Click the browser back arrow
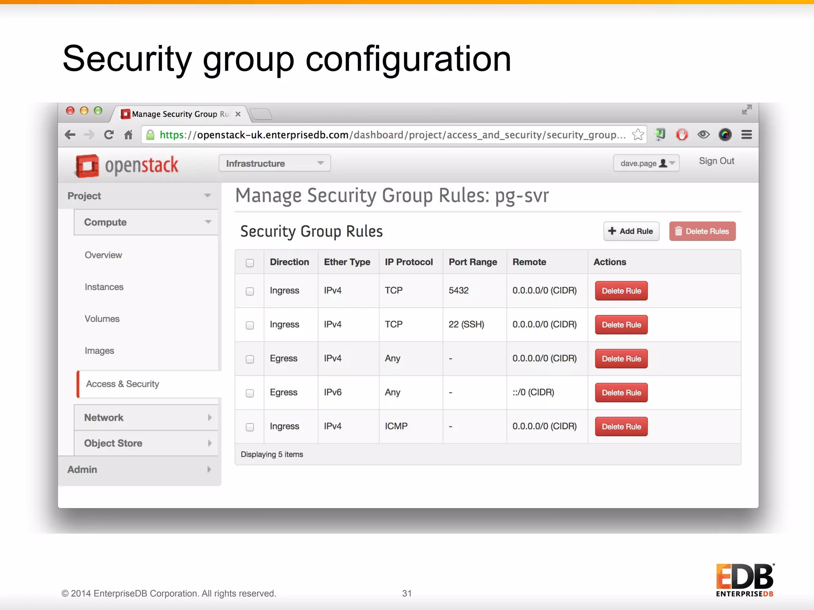Viewport: 814px width, 610px height. tap(70, 135)
